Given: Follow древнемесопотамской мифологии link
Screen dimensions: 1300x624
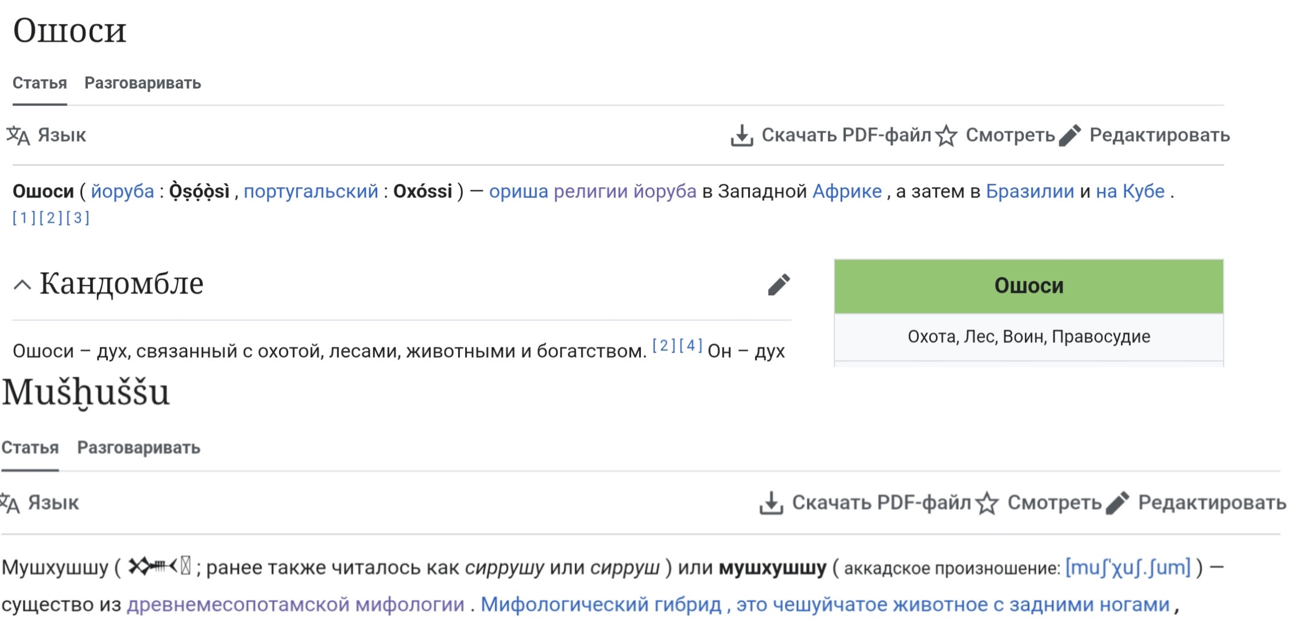Looking at the screenshot, I should (295, 605).
